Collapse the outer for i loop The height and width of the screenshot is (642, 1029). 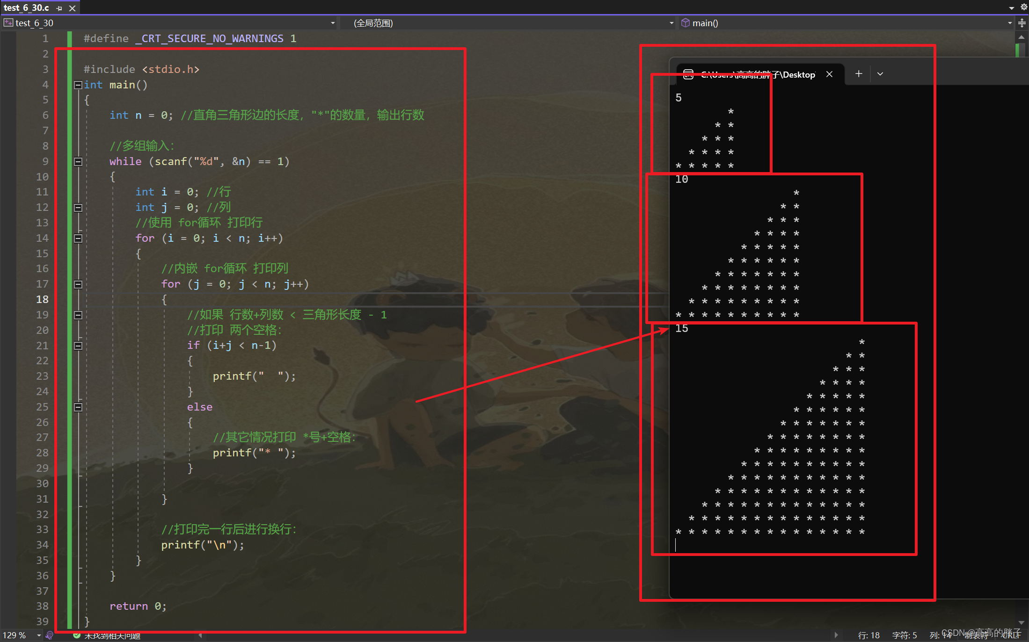coord(78,238)
